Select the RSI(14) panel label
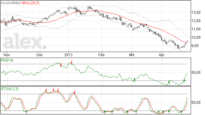Screen dimensions: 205x115 7,60
